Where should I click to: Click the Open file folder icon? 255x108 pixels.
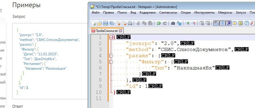click(x=99, y=23)
